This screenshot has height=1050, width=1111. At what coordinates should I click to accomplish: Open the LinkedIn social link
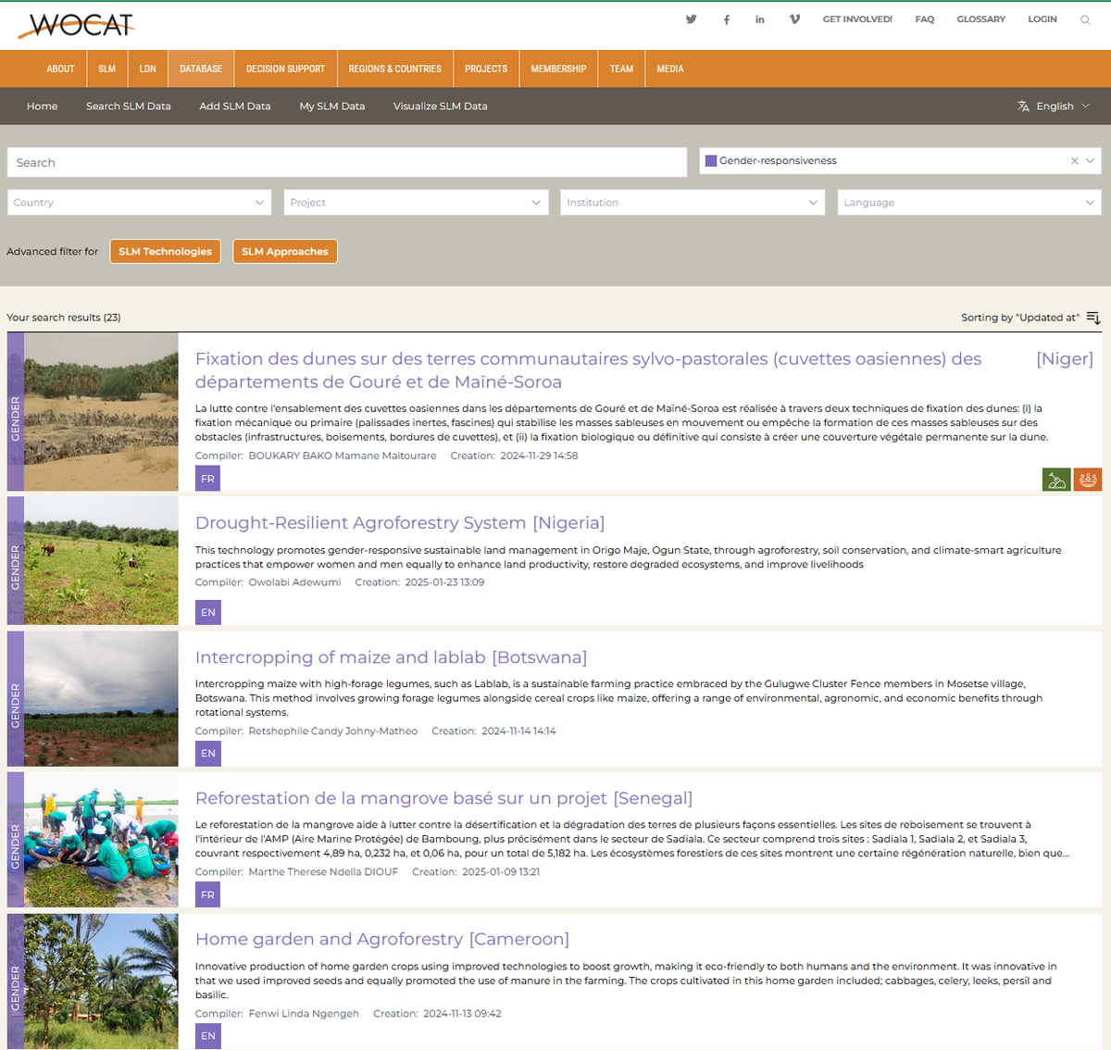coord(760,19)
